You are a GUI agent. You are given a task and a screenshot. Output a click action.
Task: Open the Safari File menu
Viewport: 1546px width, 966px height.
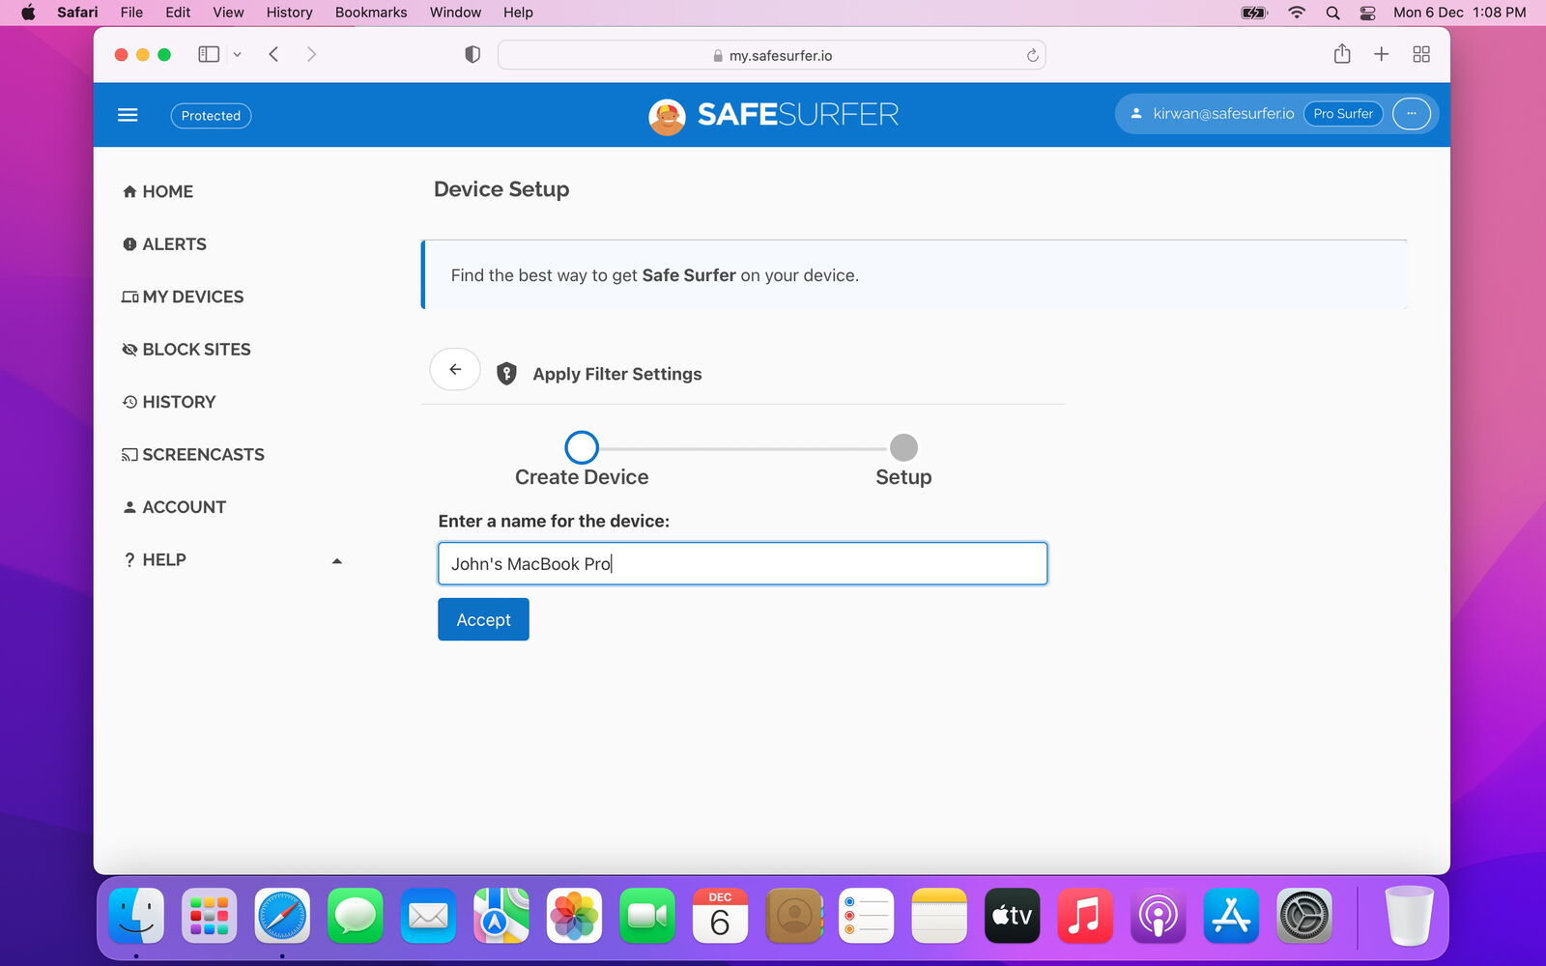[131, 13]
